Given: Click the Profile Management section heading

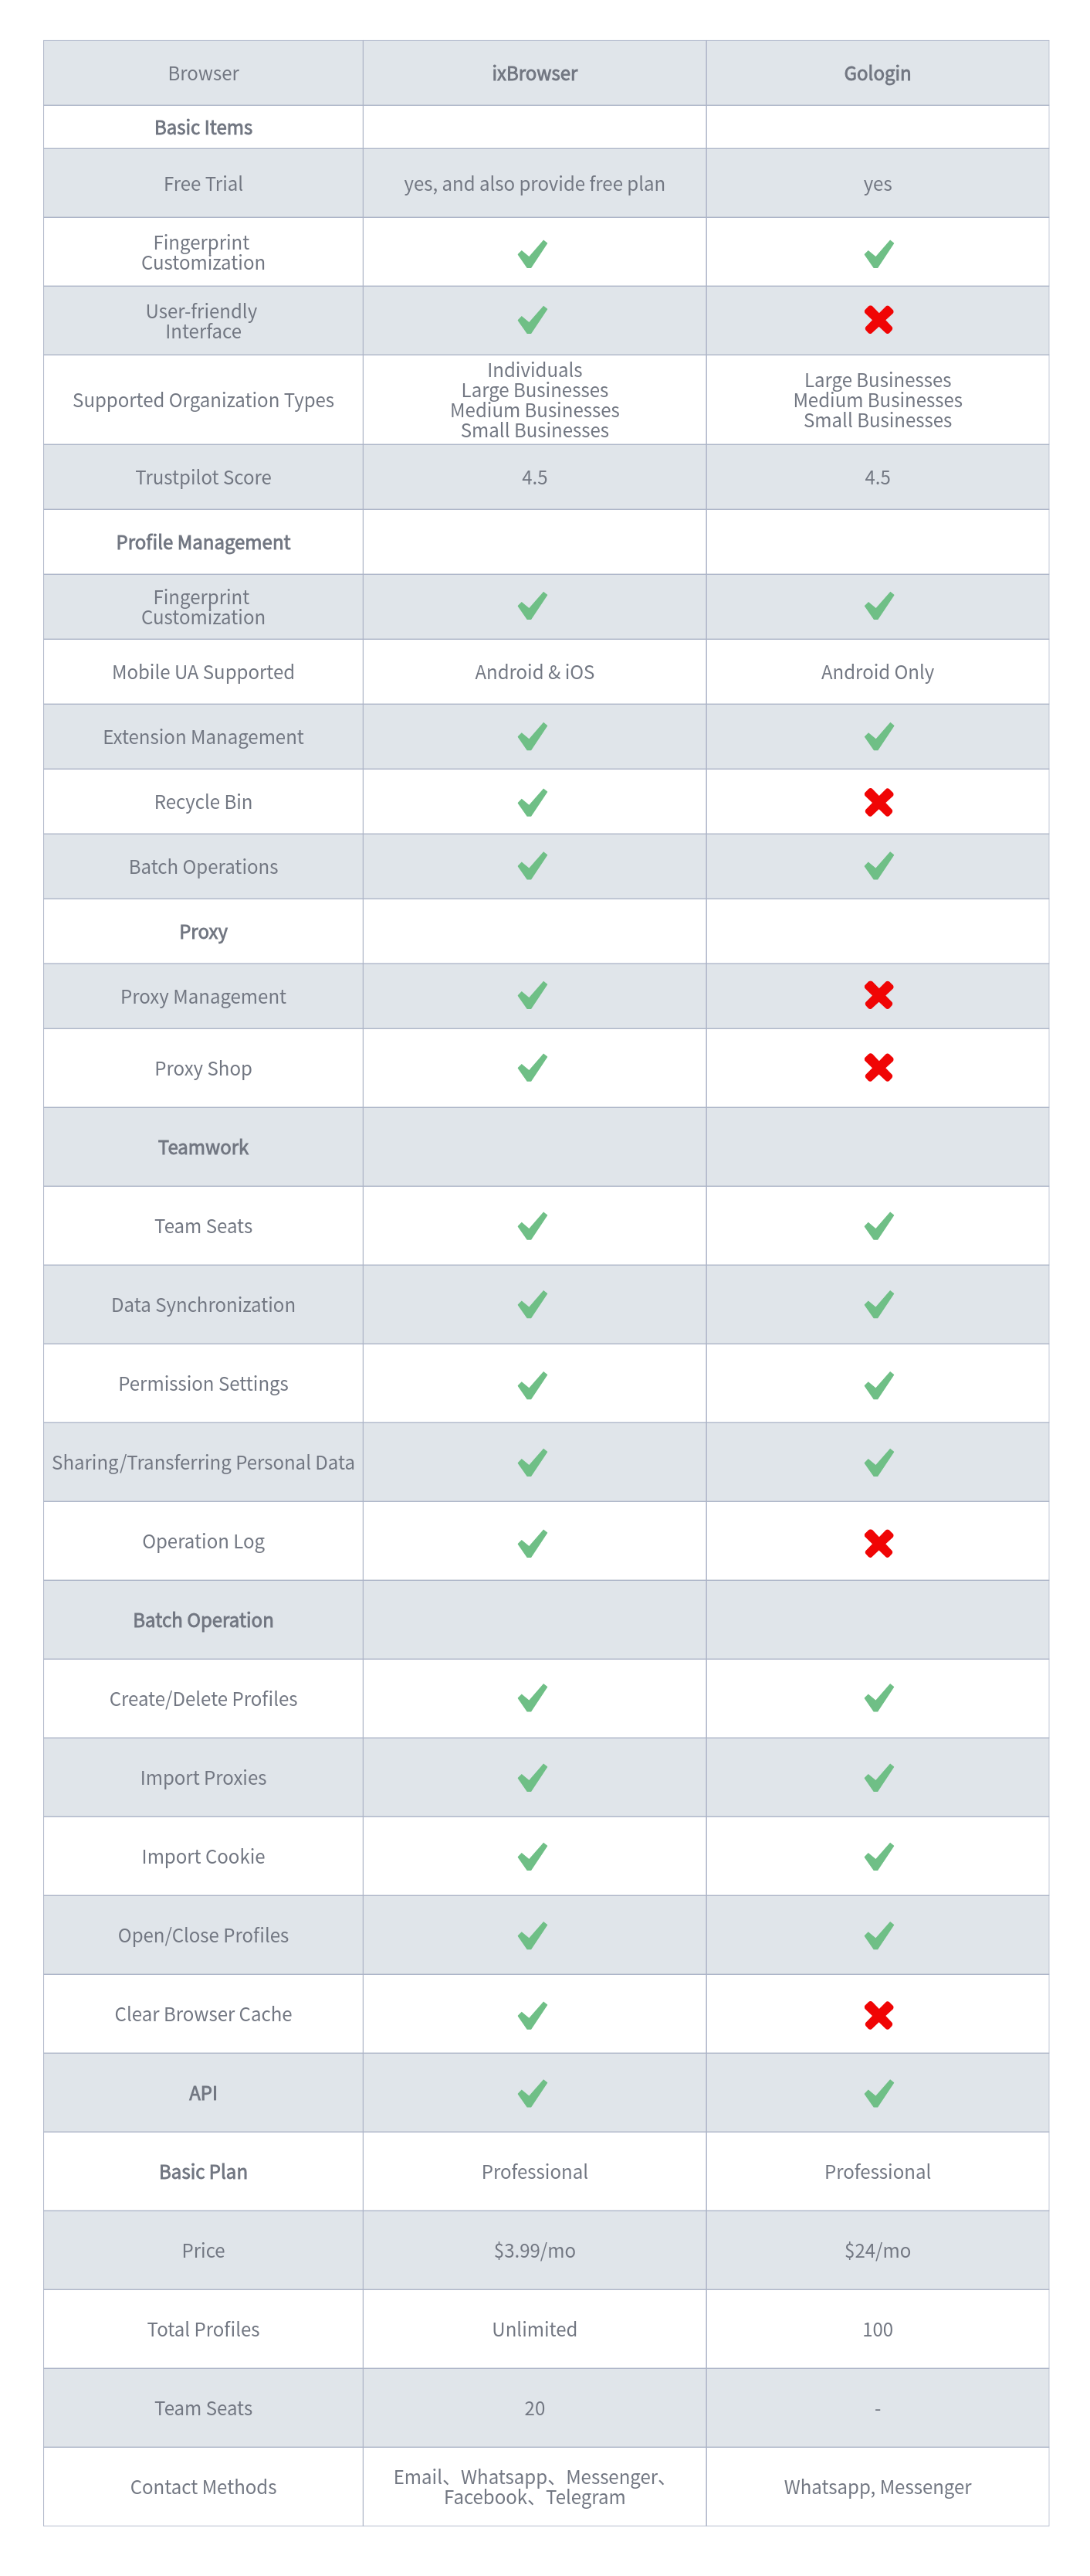Looking at the screenshot, I should click(x=203, y=542).
